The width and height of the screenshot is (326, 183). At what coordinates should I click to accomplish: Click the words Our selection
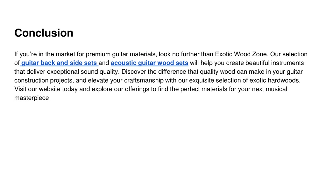[x=289, y=54]
